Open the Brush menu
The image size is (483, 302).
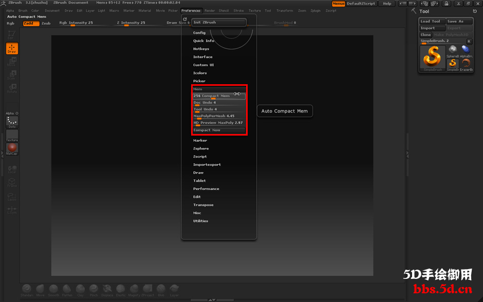pyautogui.click(x=23, y=10)
